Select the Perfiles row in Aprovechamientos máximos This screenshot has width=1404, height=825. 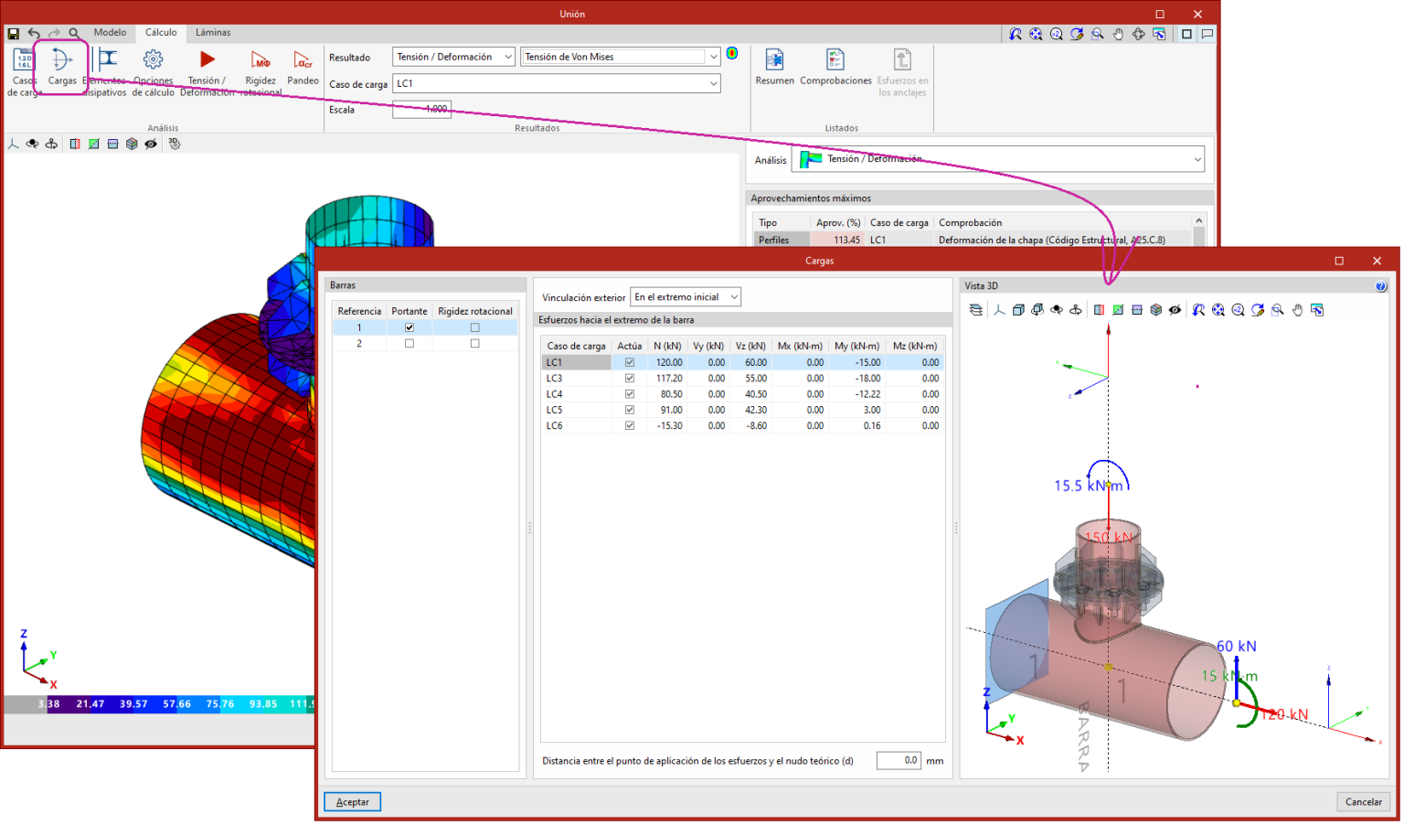pos(973,240)
